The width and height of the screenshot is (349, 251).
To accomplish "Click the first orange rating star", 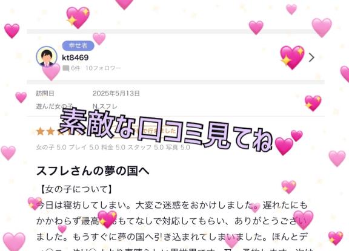I will (x=40, y=131).
